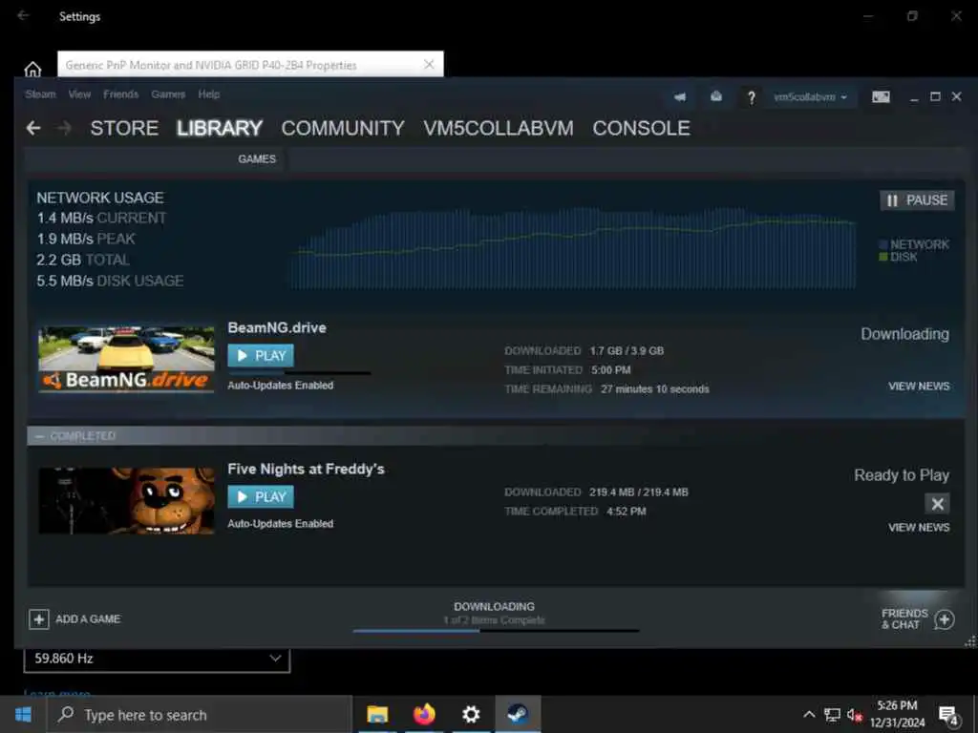The height and width of the screenshot is (733, 978).
Task: Open the Console tab
Action: [x=641, y=129]
